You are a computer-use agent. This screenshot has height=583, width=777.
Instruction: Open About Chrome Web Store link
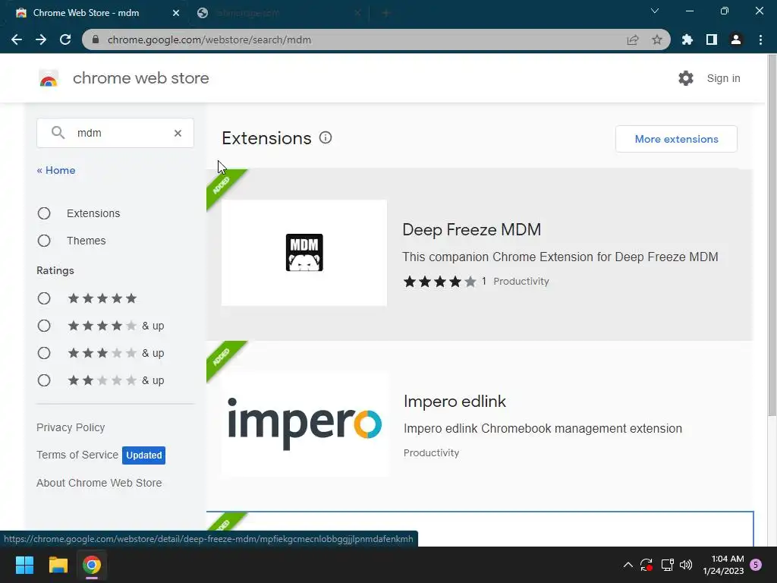click(x=99, y=483)
